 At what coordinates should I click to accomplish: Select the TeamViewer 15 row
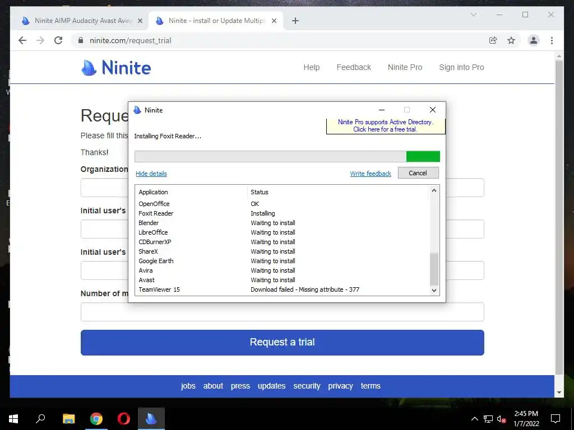click(x=283, y=289)
